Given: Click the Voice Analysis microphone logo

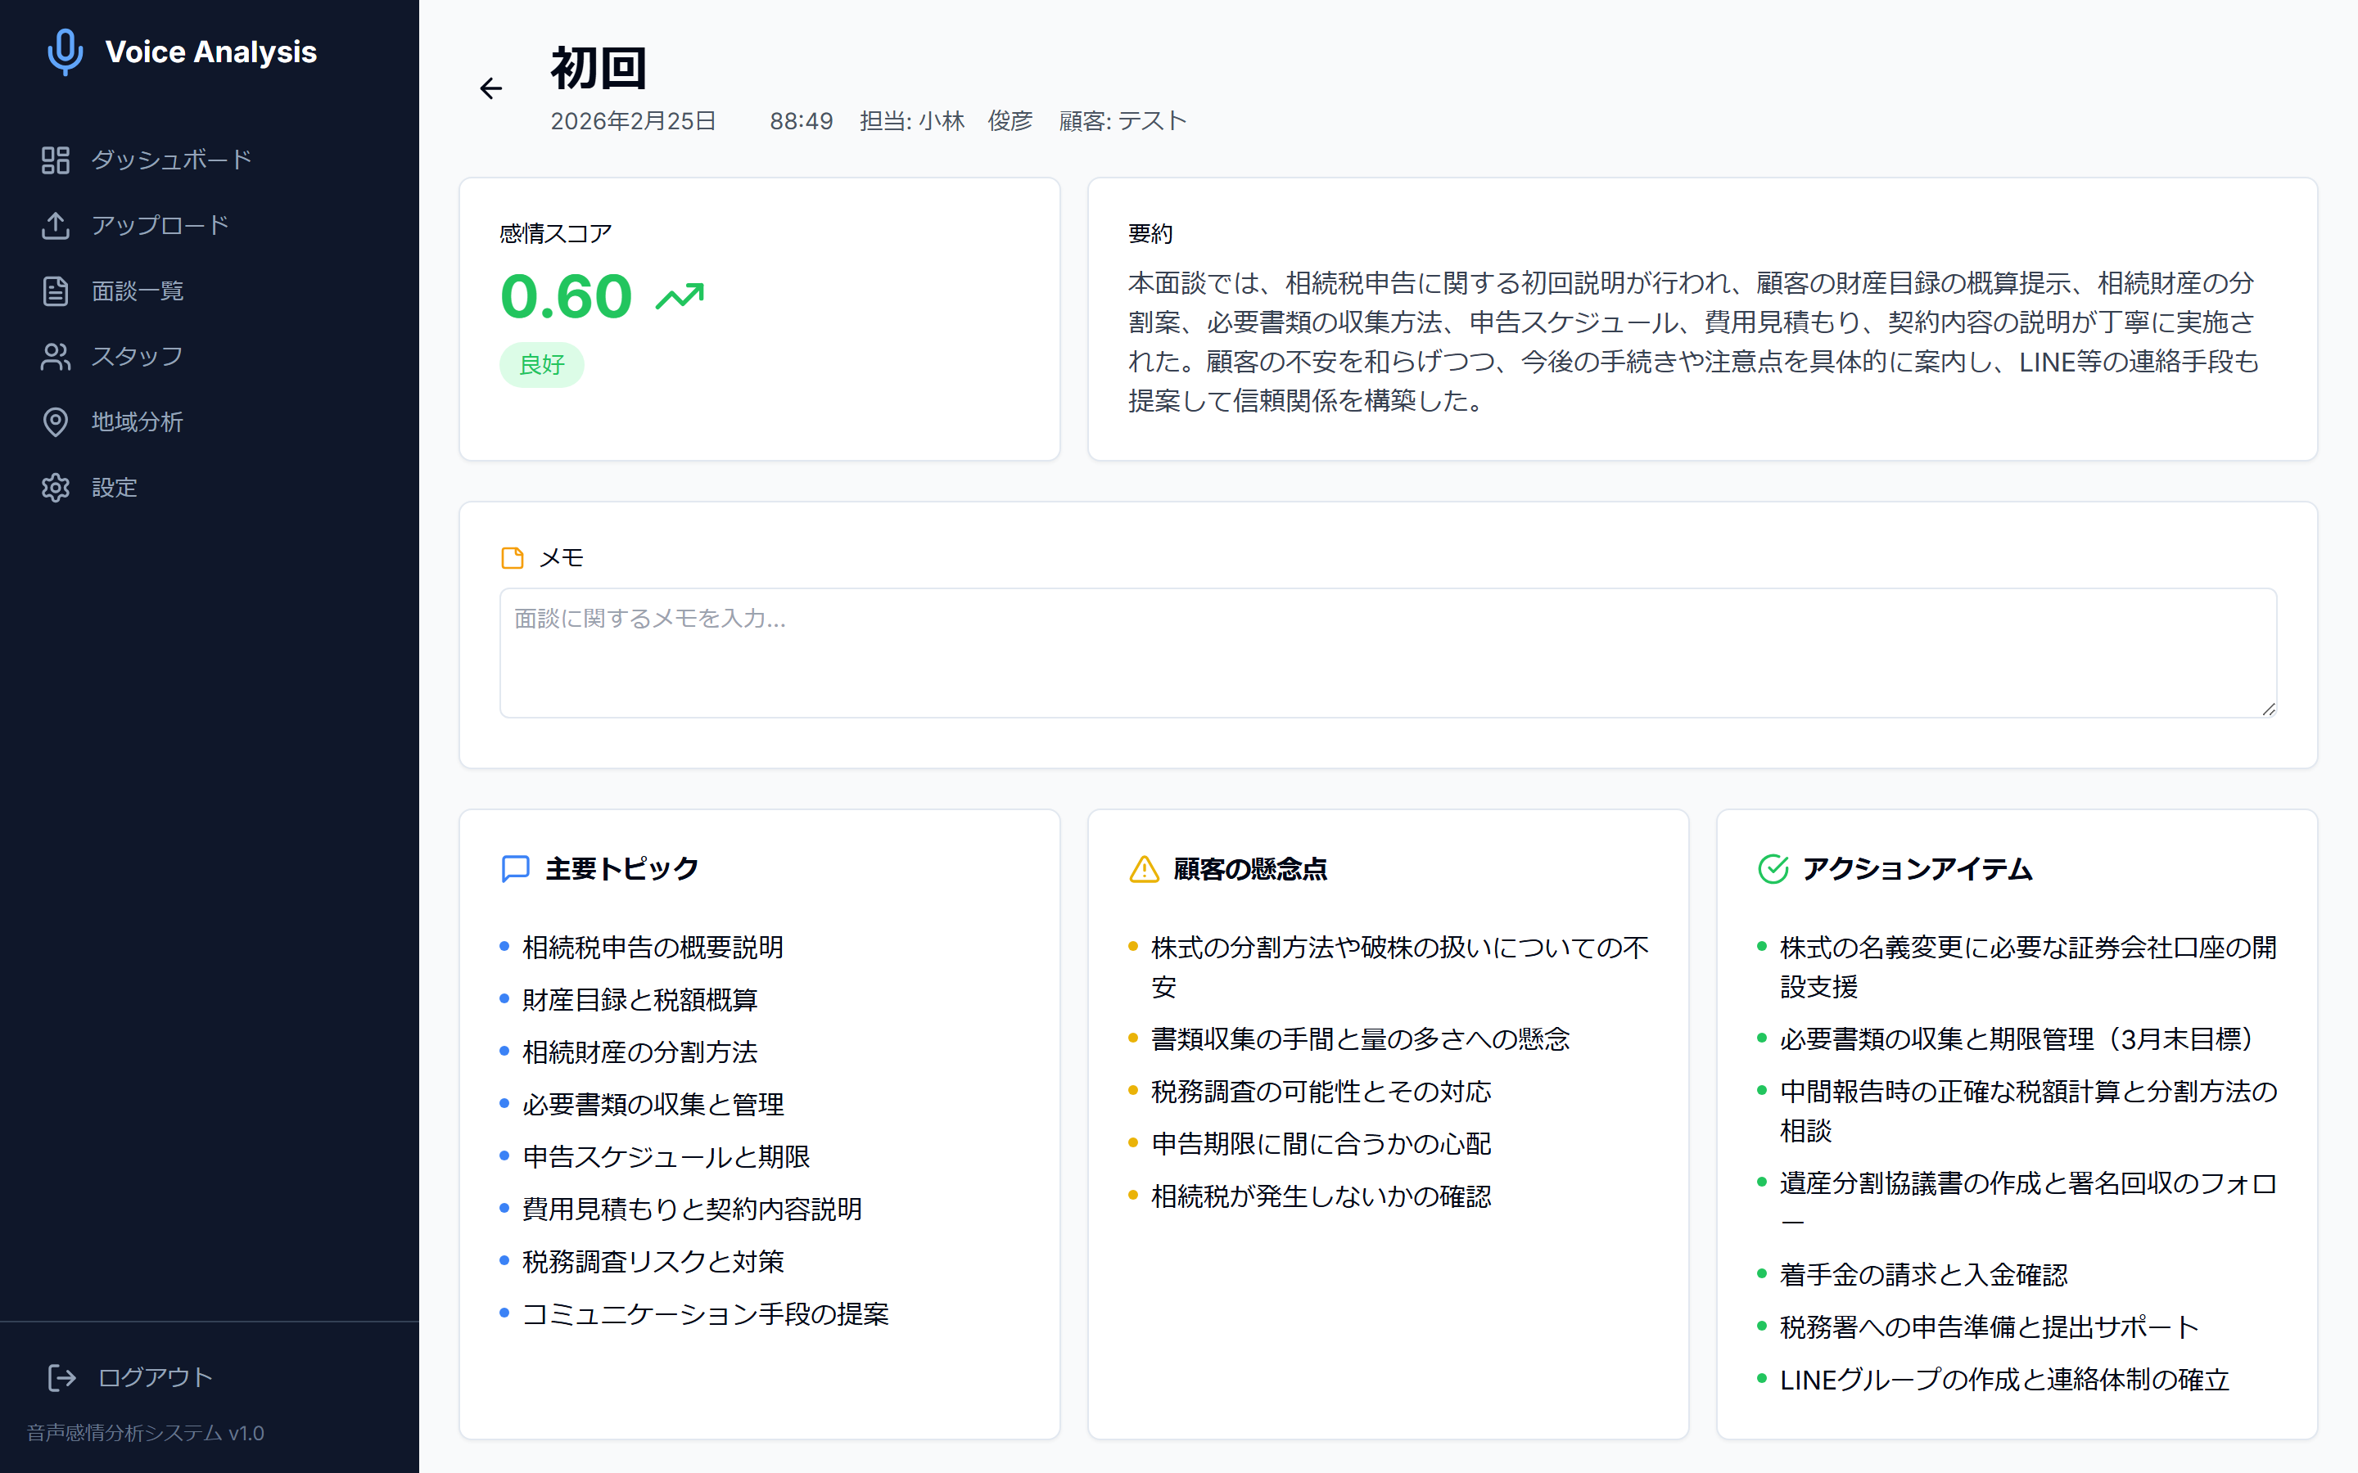Looking at the screenshot, I should [x=65, y=52].
